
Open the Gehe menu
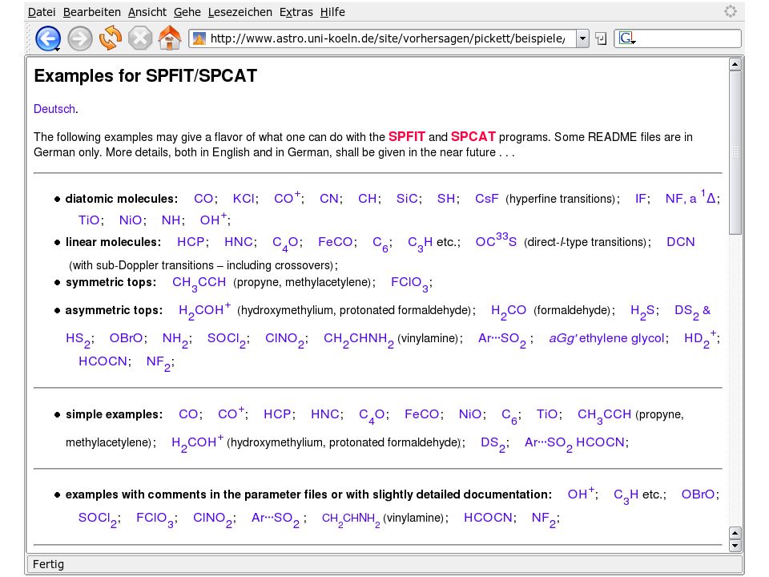pos(187,12)
